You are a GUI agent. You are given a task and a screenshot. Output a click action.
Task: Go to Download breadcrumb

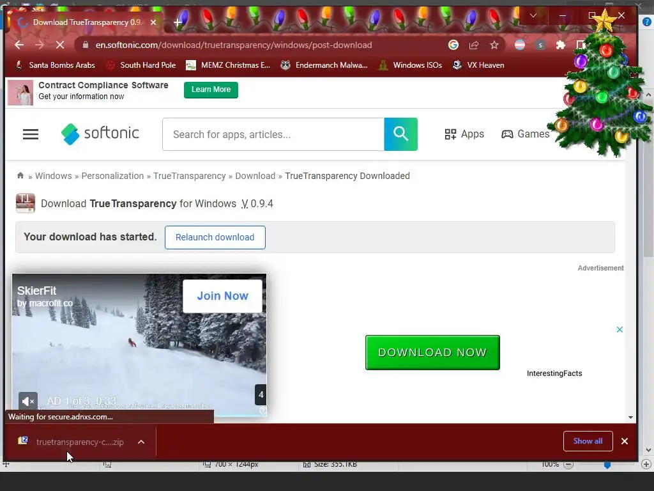(x=255, y=176)
